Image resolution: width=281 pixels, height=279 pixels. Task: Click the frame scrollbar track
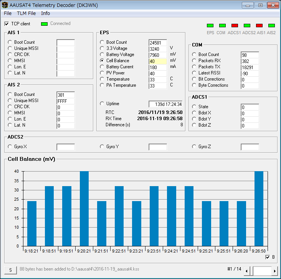262,271
